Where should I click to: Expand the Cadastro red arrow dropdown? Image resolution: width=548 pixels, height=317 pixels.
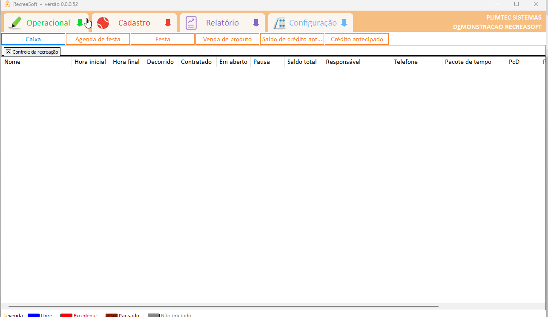(x=168, y=23)
